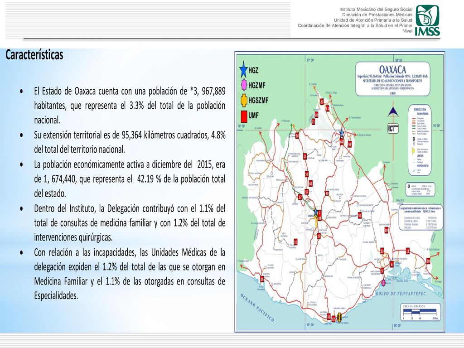This screenshot has height=348, width=464.
Task: Click red UMF marker 32 on southern coast
Action: tap(333, 319)
